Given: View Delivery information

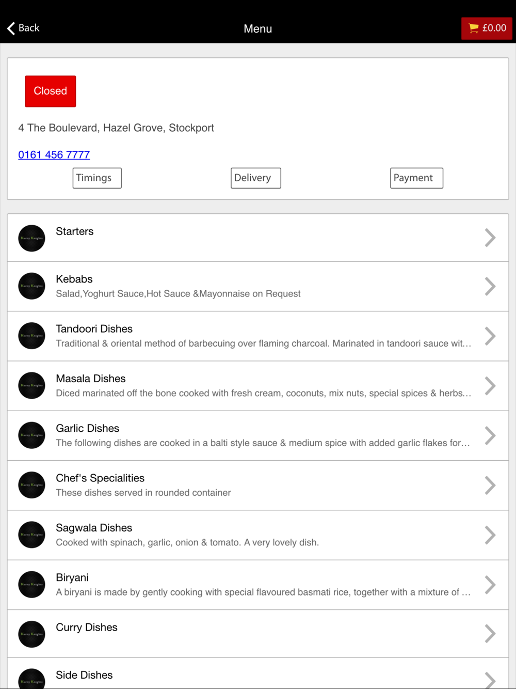Looking at the screenshot, I should tap(255, 178).
